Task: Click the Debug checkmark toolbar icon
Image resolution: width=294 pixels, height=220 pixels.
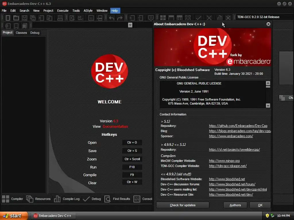Action: (198, 18)
